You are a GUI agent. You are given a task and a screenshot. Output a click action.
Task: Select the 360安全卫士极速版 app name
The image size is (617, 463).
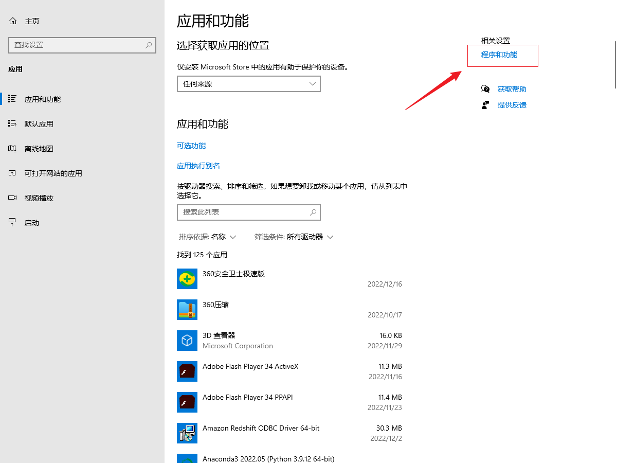coord(233,274)
